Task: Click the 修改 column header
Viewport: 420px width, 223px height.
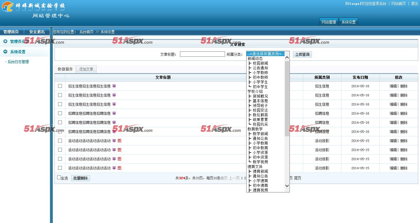Action: pyautogui.click(x=398, y=77)
